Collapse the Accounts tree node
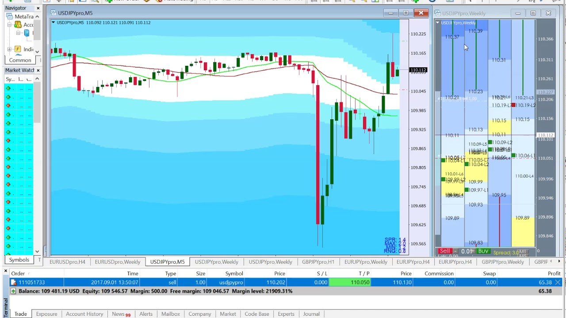Viewport: 566px width, 318px height. pyautogui.click(x=9, y=25)
